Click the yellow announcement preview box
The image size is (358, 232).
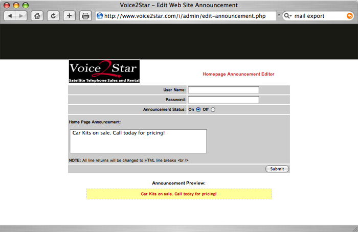[178, 194]
